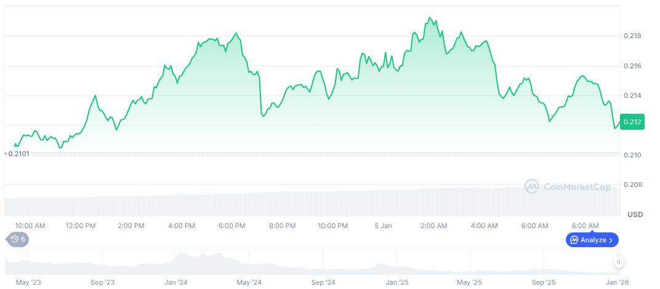Click the 10:00 AM time axis label
Screen dimensions: 660x289
click(x=30, y=226)
